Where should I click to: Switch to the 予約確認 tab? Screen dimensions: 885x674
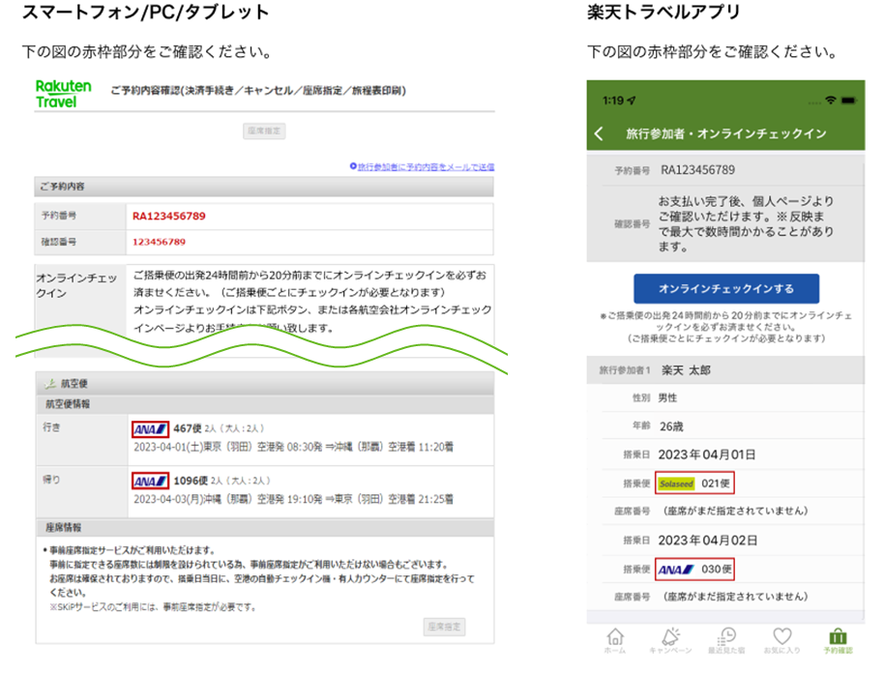(x=838, y=638)
